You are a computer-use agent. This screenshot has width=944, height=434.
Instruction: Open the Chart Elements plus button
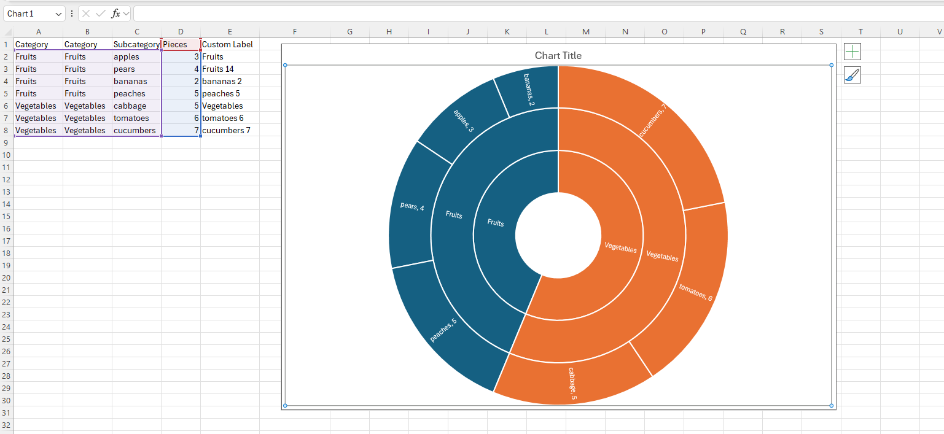[852, 52]
